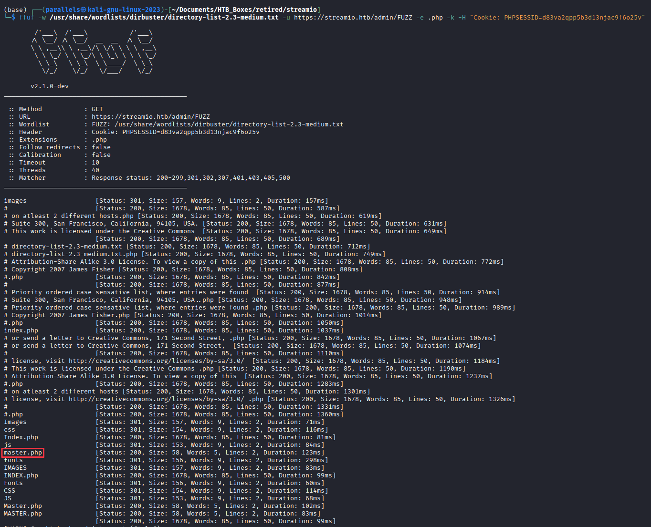Select the capitalized Fonts result name

(x=13, y=483)
